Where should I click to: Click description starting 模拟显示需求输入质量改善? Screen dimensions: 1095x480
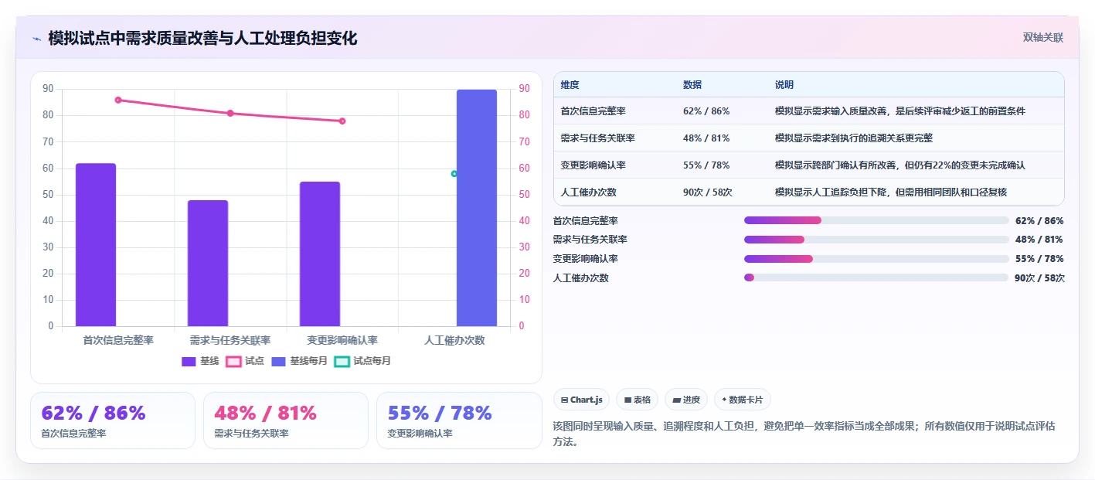point(900,111)
